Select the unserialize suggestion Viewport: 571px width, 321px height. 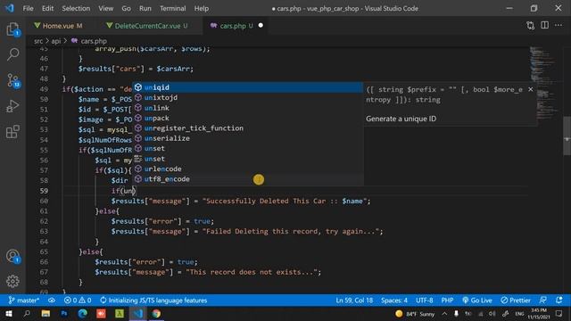247,138
